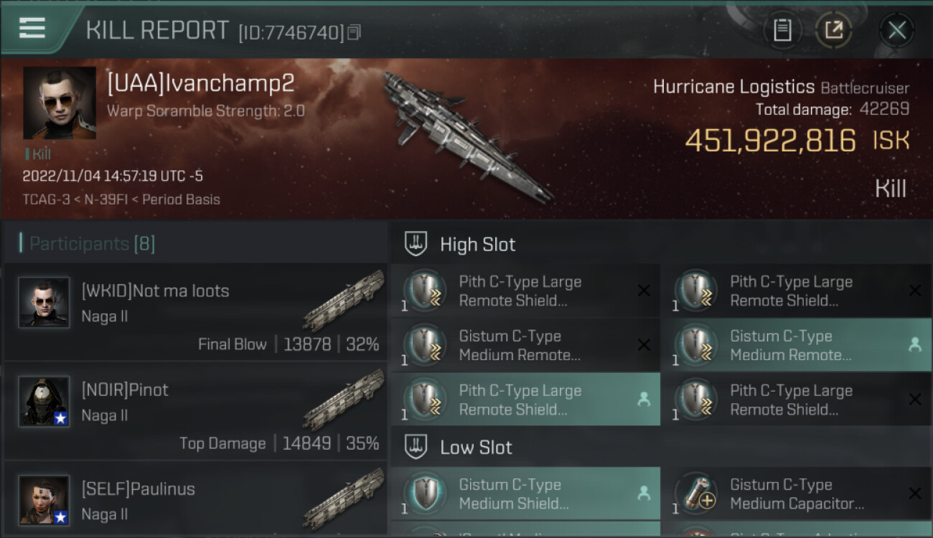Screen dimensions: 933x538
Task: Share the kill report externally
Action: [x=833, y=30]
